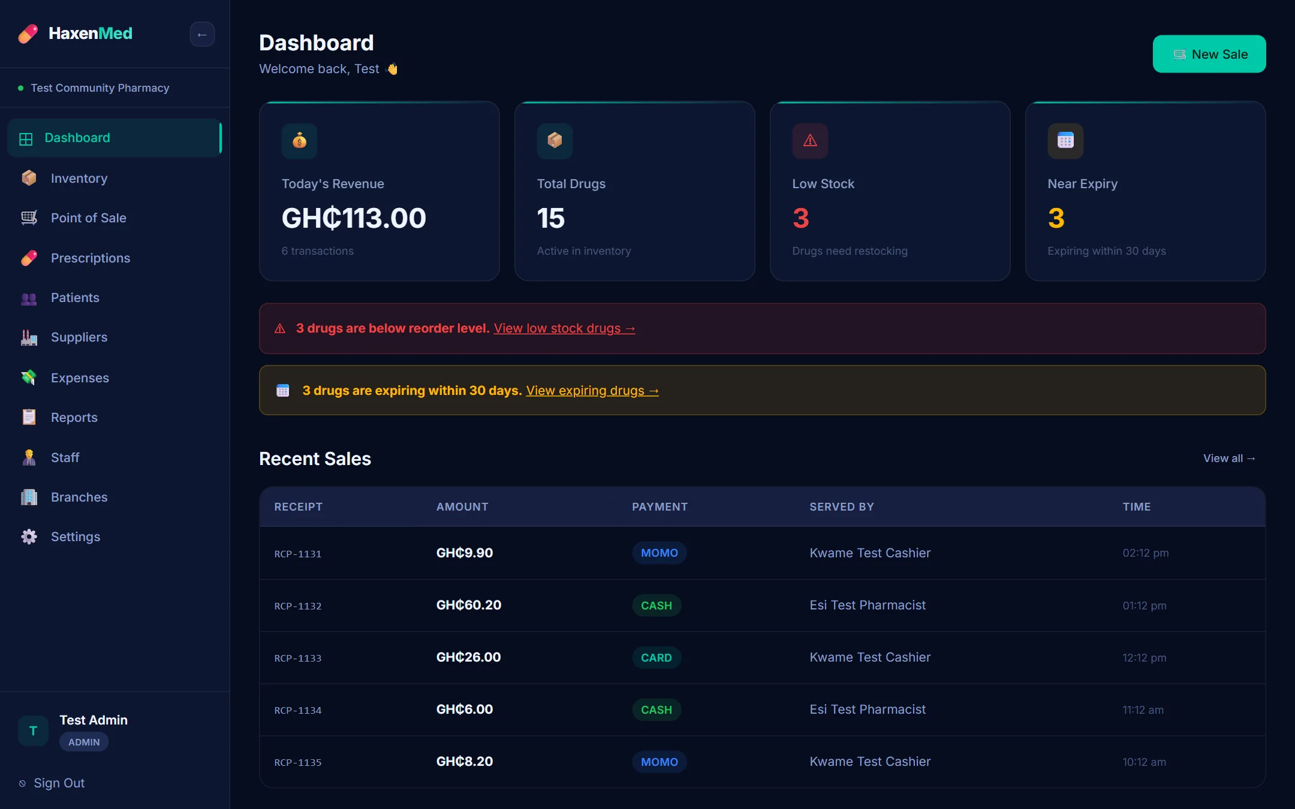Select Test Community Pharmacy branch label
Image resolution: width=1295 pixels, height=809 pixels.
[100, 88]
